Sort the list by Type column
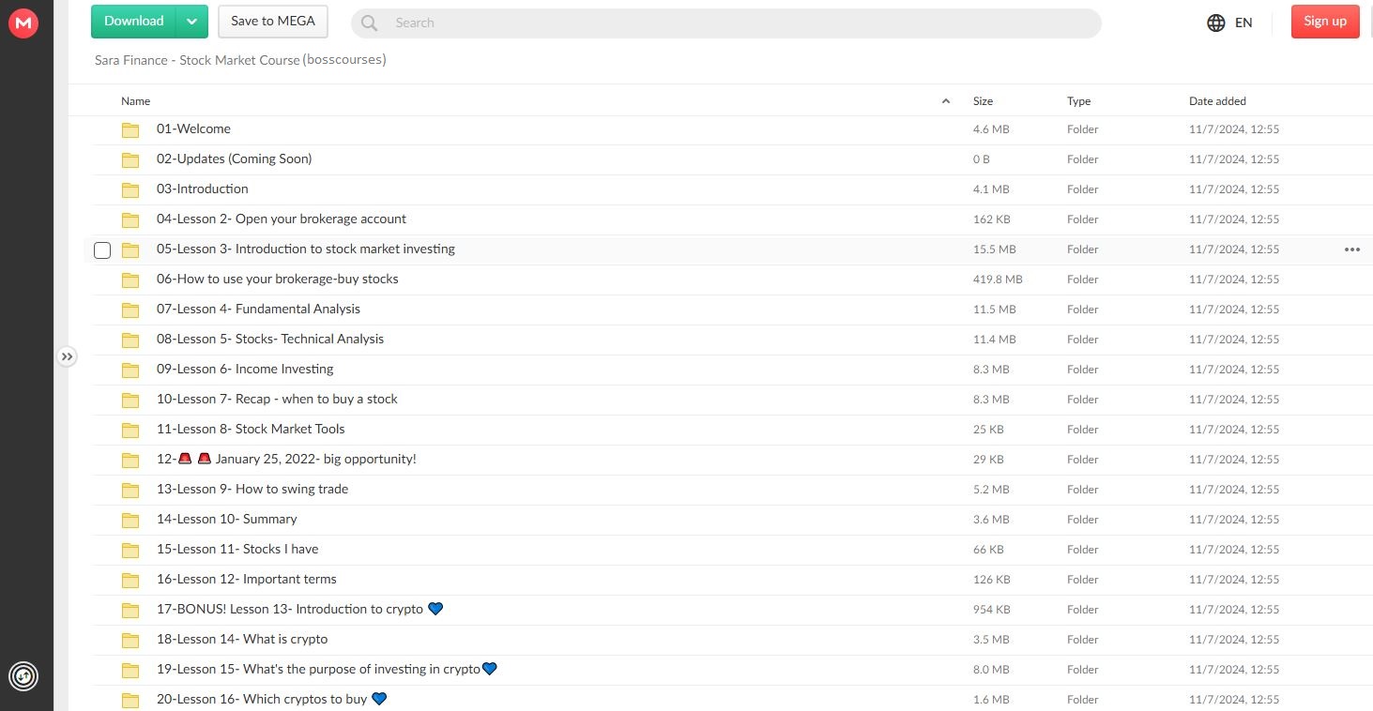Screen dimensions: 1373x711 point(1078,101)
